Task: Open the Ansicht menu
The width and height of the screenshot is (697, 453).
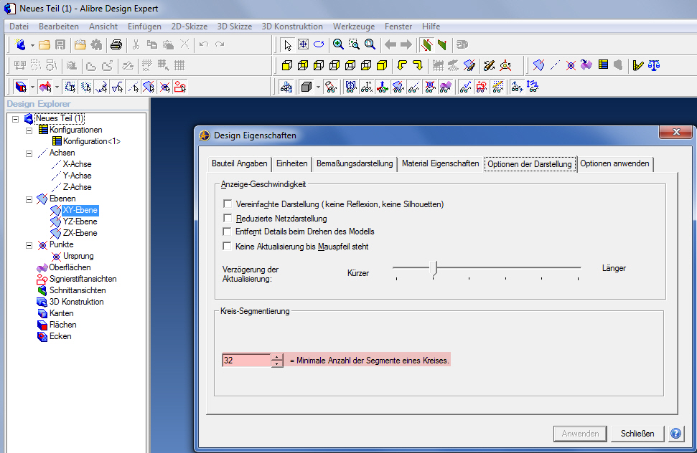Action: [103, 27]
